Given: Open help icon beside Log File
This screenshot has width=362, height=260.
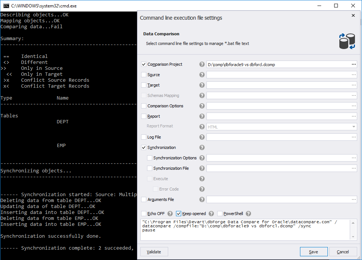Looking at the screenshot, I should point(202,137).
